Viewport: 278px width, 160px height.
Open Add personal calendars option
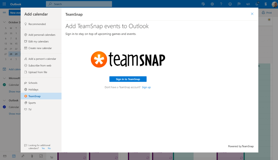41,35
